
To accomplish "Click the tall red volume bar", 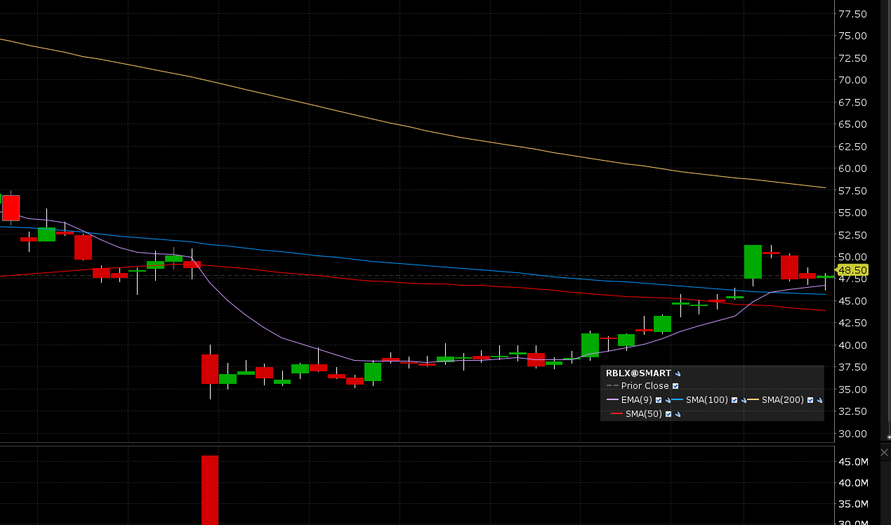I will [210, 490].
